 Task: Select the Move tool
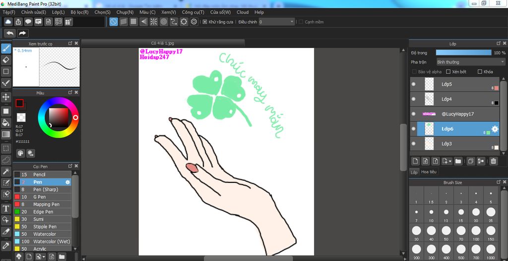[x=6, y=97]
